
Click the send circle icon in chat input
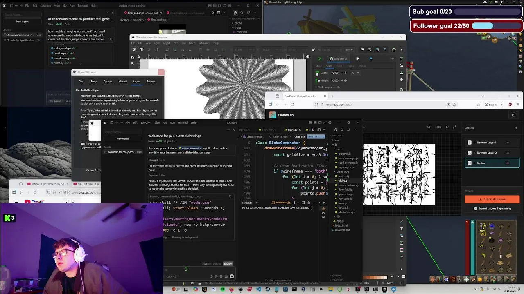(232, 276)
